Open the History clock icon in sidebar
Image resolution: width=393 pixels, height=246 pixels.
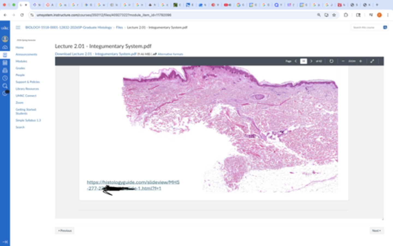tap(5, 78)
